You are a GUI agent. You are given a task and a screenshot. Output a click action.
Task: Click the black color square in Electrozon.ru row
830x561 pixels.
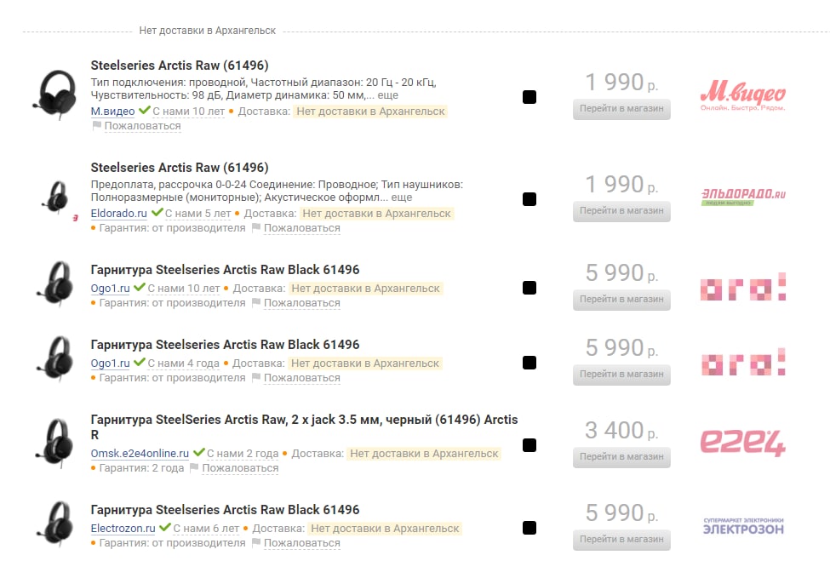(x=529, y=528)
